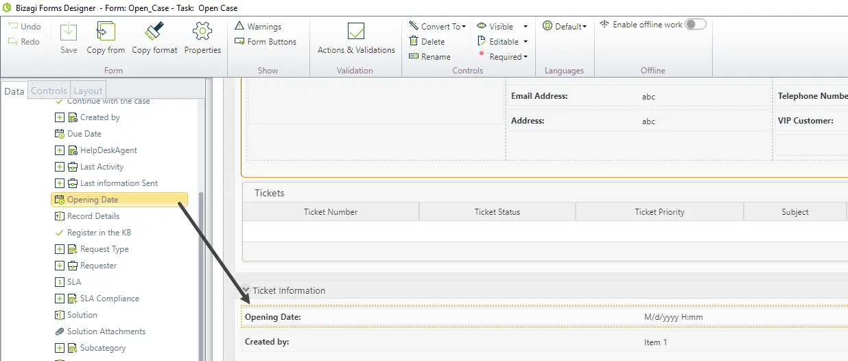Open Actions & Validations

click(356, 38)
